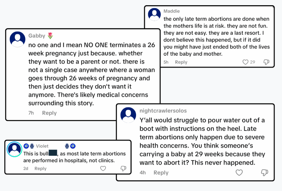Click the Violet username
The width and height of the screenshot is (282, 191).
coord(42,146)
